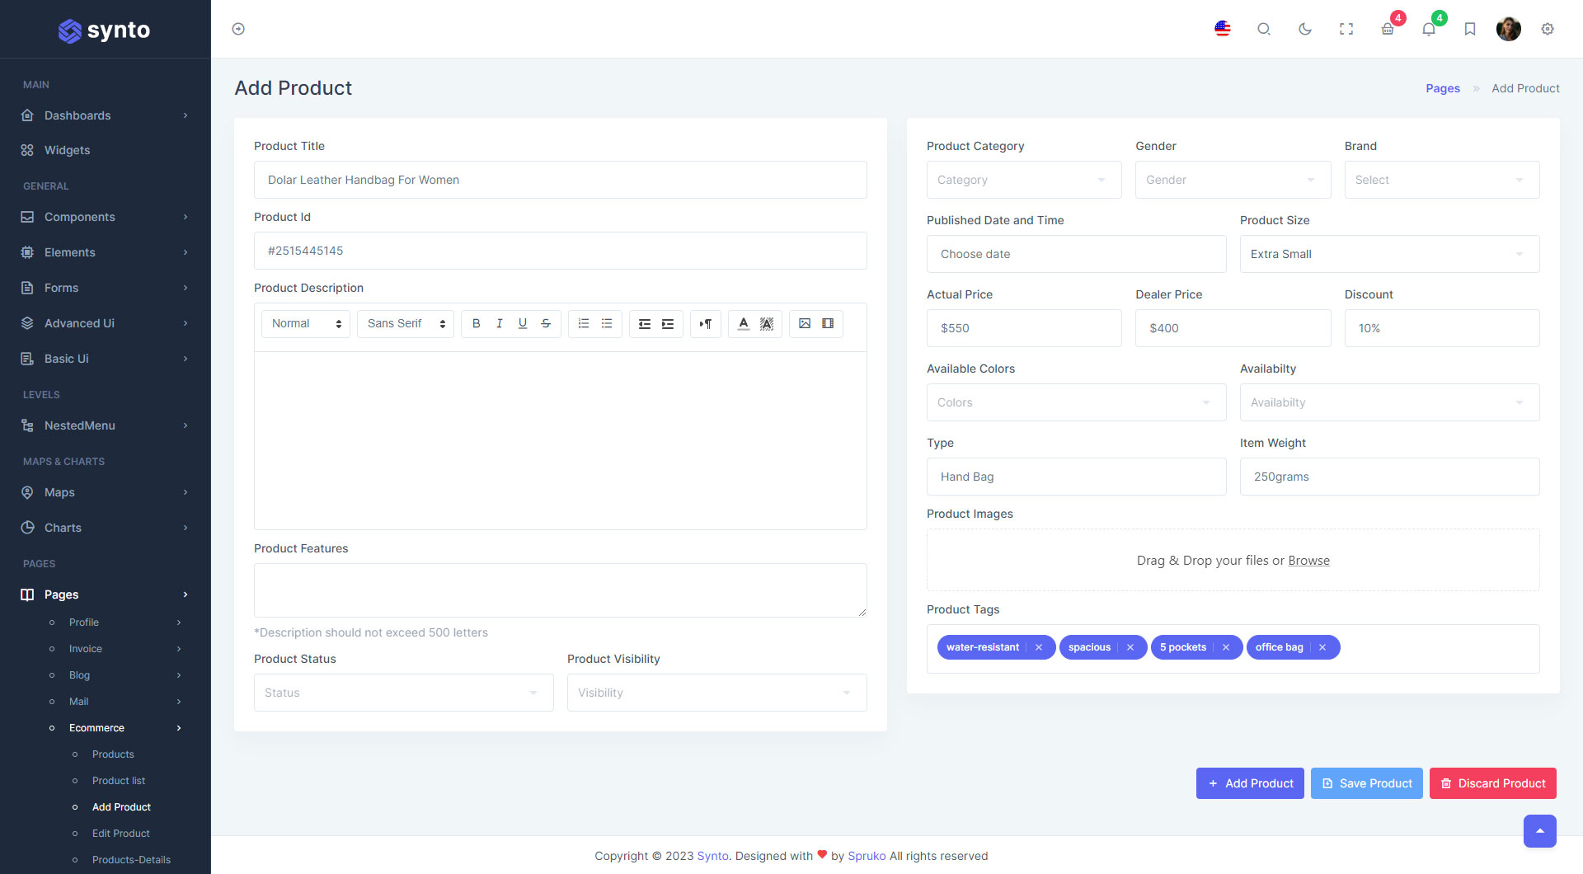Image resolution: width=1583 pixels, height=874 pixels.
Task: Open the Product list sidebar page
Action: (119, 781)
